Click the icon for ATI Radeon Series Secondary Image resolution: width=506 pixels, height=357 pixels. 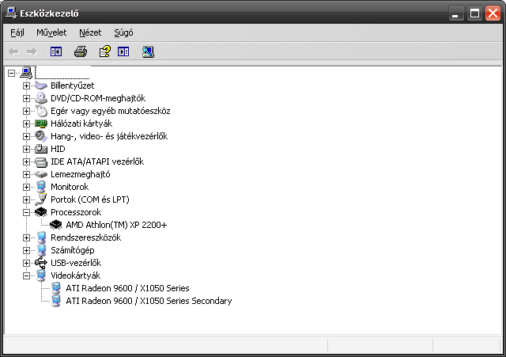pos(56,301)
